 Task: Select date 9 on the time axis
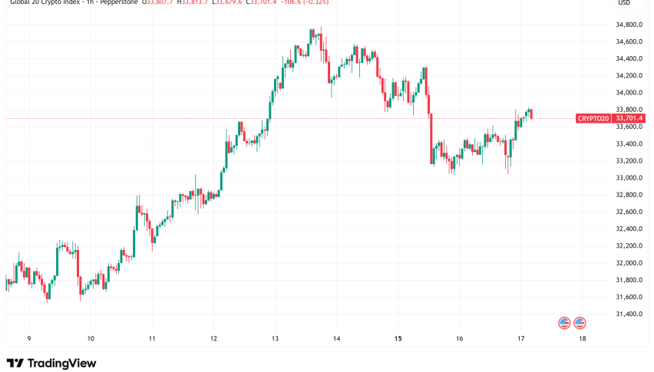(28, 339)
